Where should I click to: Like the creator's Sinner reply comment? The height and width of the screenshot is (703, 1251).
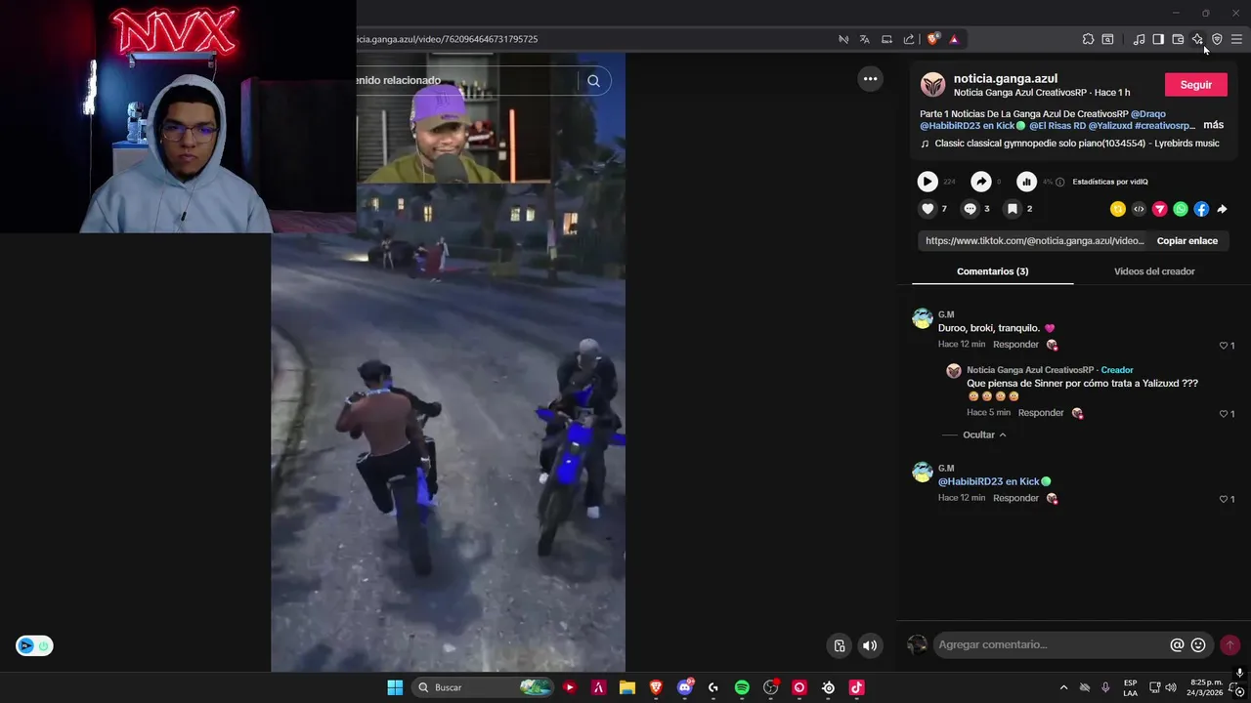point(1223,414)
